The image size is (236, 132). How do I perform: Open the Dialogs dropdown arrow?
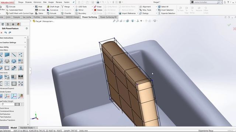click(156, 13)
